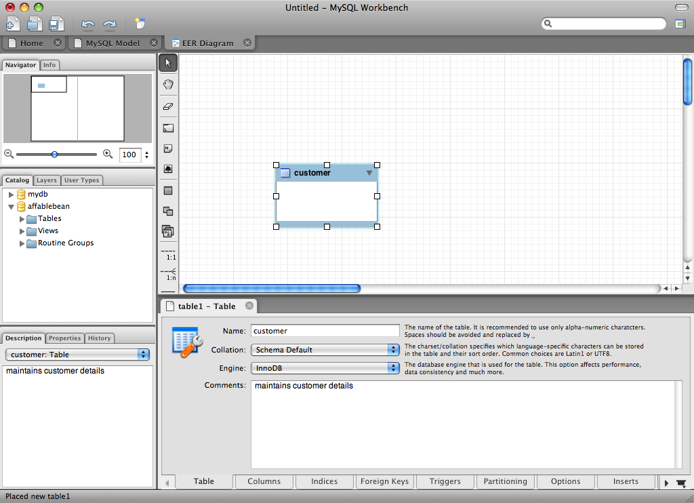Adjust the navigator zoom slider handle
694x503 pixels.
pos(55,155)
